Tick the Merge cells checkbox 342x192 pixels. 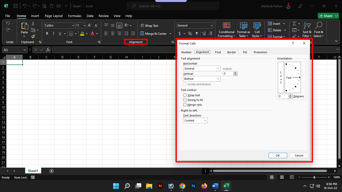[x=185, y=105]
